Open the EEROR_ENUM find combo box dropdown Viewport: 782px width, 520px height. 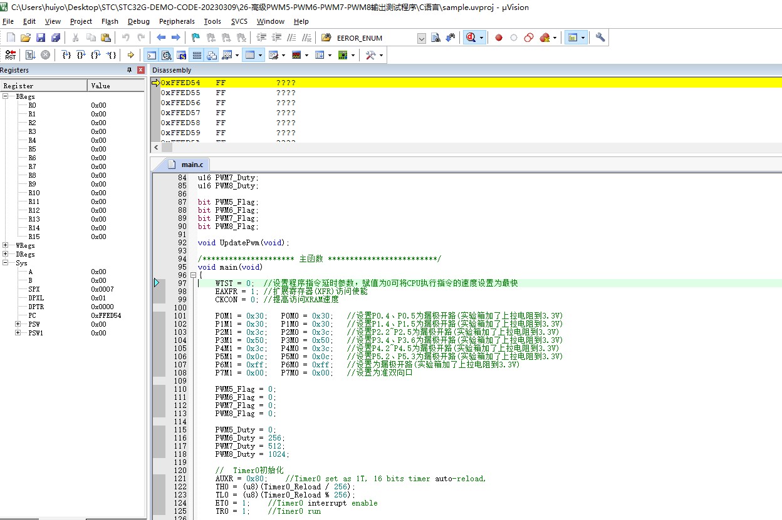tap(422, 38)
